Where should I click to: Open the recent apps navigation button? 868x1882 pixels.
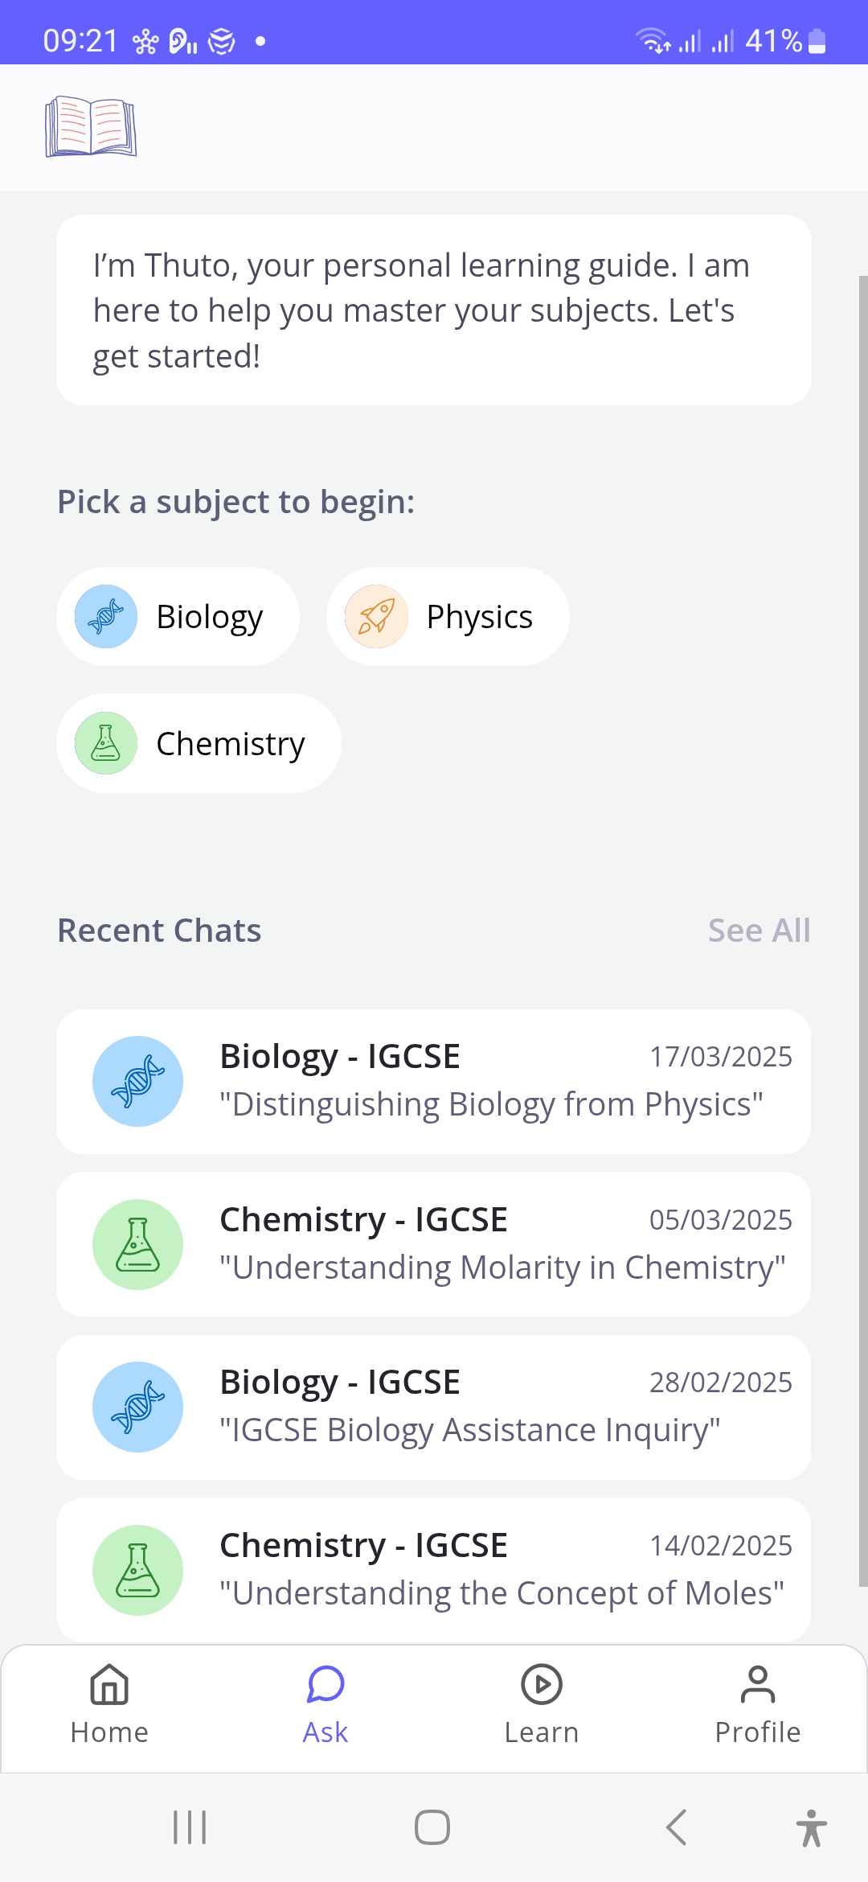(190, 1827)
